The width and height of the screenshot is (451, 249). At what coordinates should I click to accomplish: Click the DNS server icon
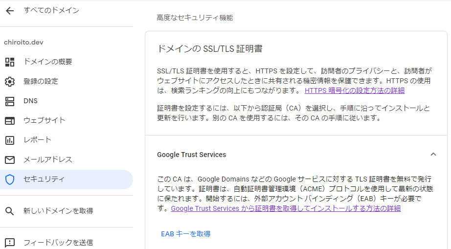[10, 101]
